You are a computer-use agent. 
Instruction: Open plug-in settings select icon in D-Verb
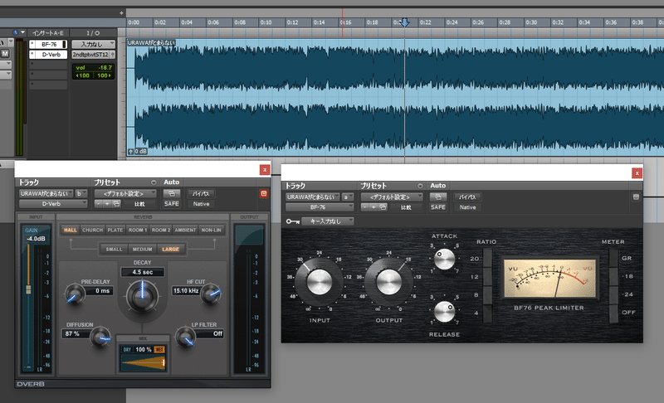(x=116, y=204)
